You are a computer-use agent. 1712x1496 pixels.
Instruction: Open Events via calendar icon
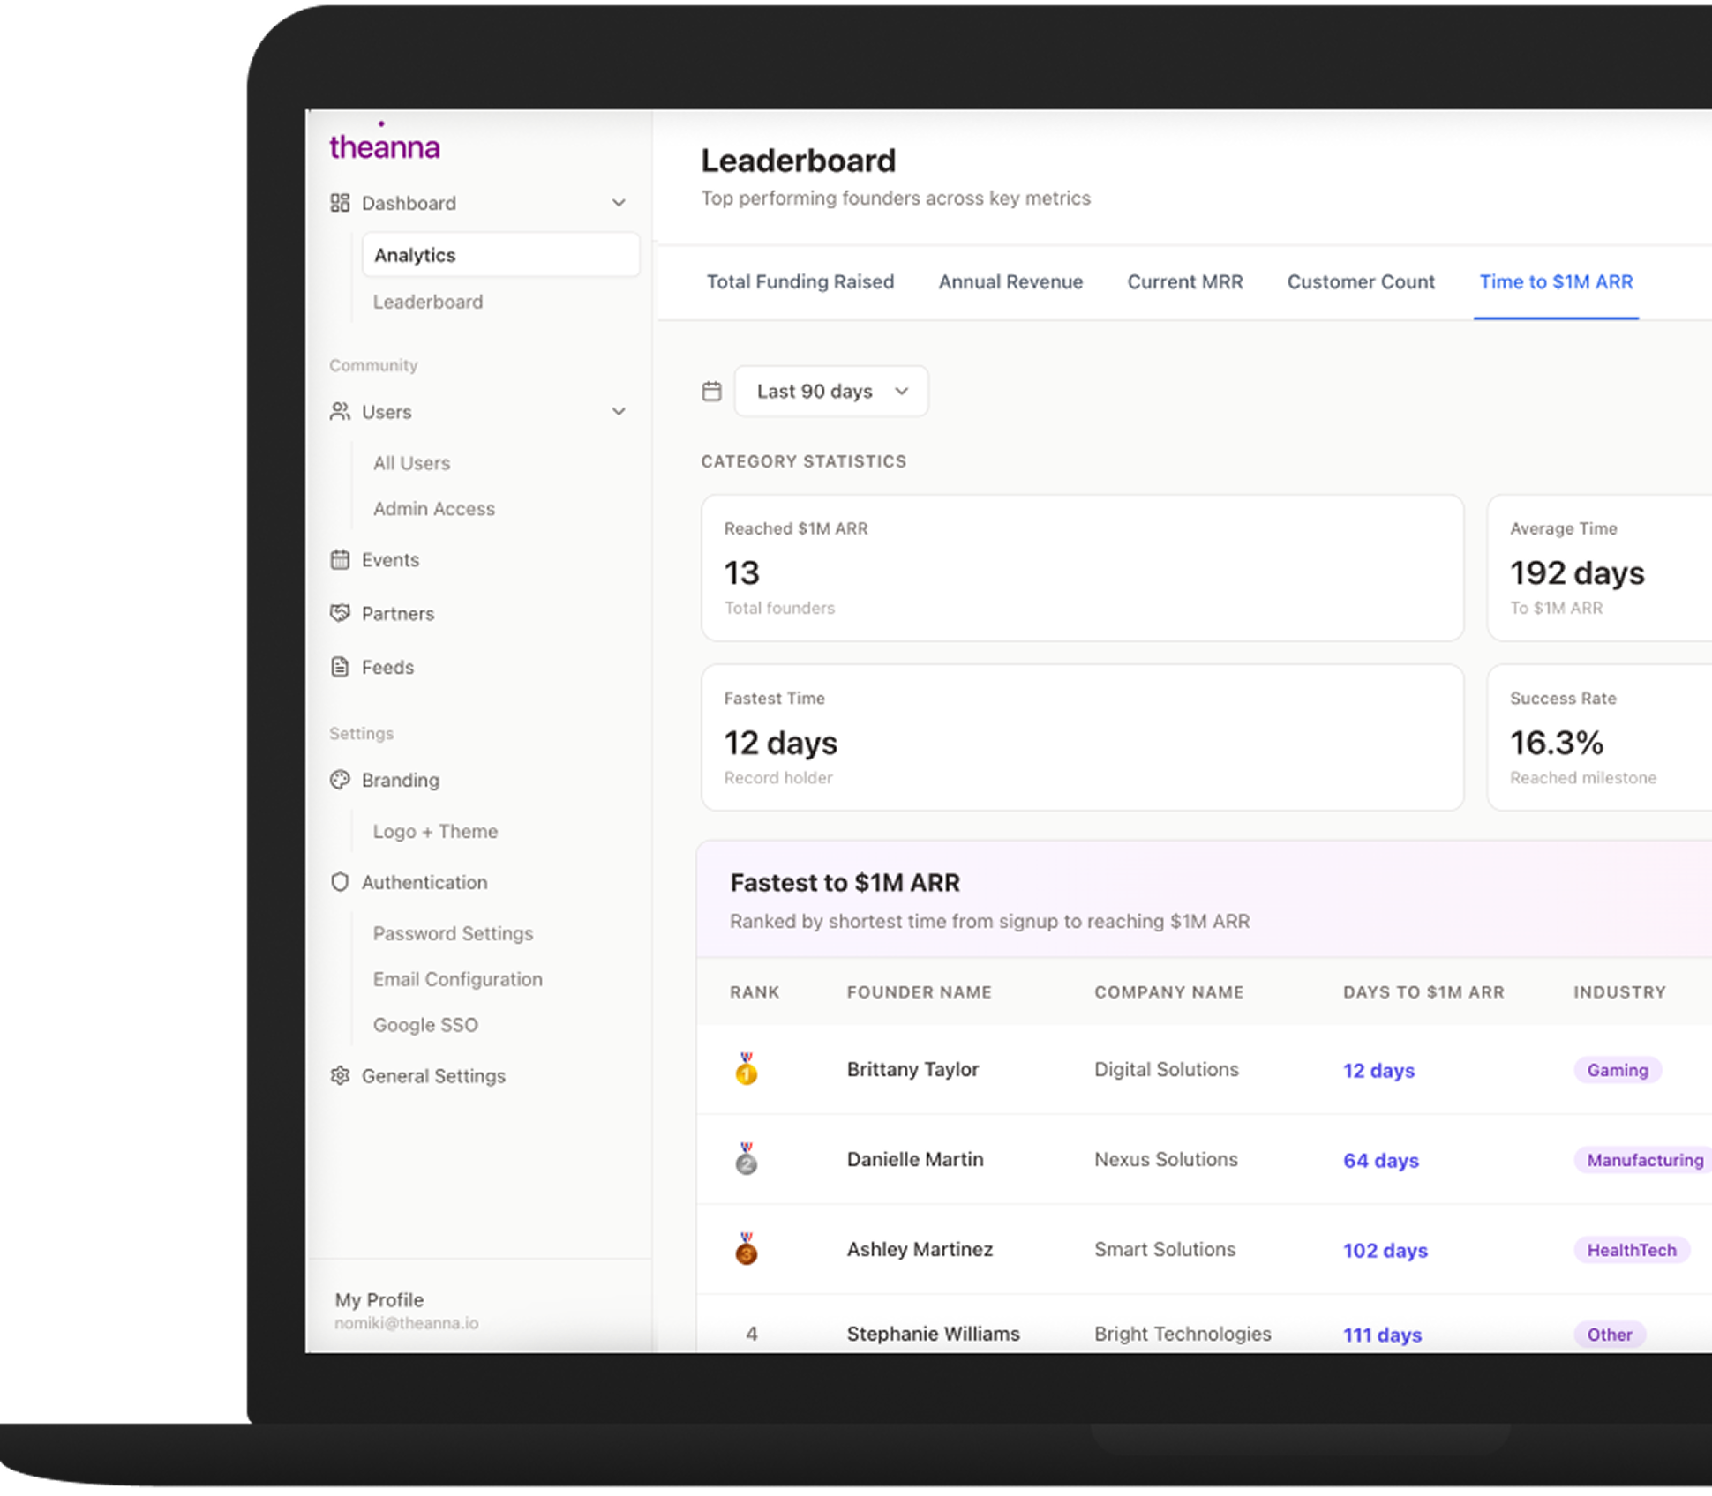tap(340, 560)
